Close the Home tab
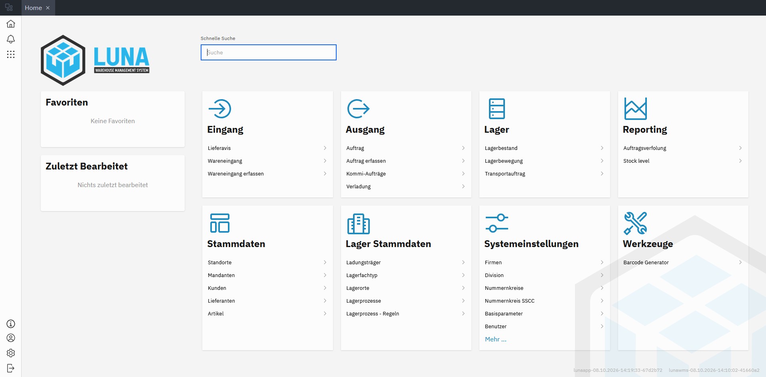The image size is (766, 377). (x=48, y=8)
